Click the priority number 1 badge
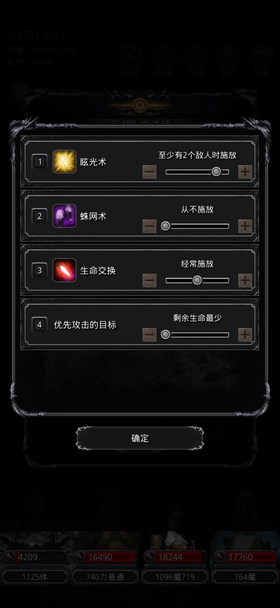This screenshot has height=608, width=280. coord(39,162)
